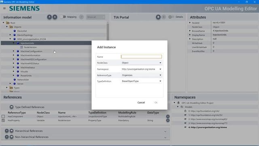Viewport: 259px width, 146px height.
Task: Collapse the Models folder in Namespaces
Action: coord(178,107)
